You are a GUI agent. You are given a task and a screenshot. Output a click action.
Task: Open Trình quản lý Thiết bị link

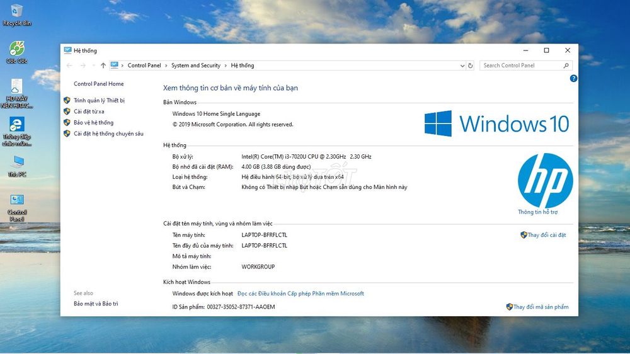tap(99, 100)
